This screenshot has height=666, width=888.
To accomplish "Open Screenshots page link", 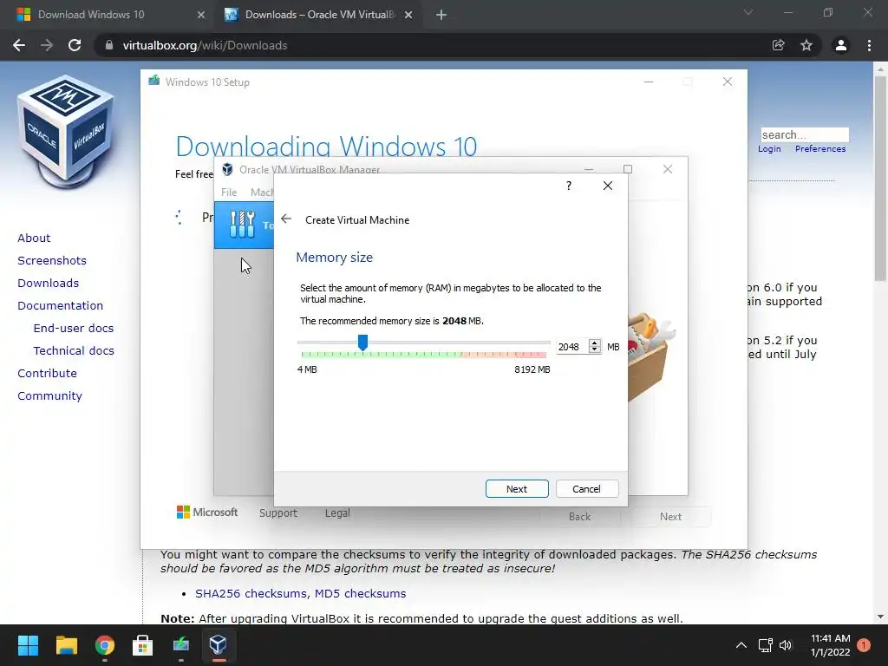I will pyautogui.click(x=52, y=260).
